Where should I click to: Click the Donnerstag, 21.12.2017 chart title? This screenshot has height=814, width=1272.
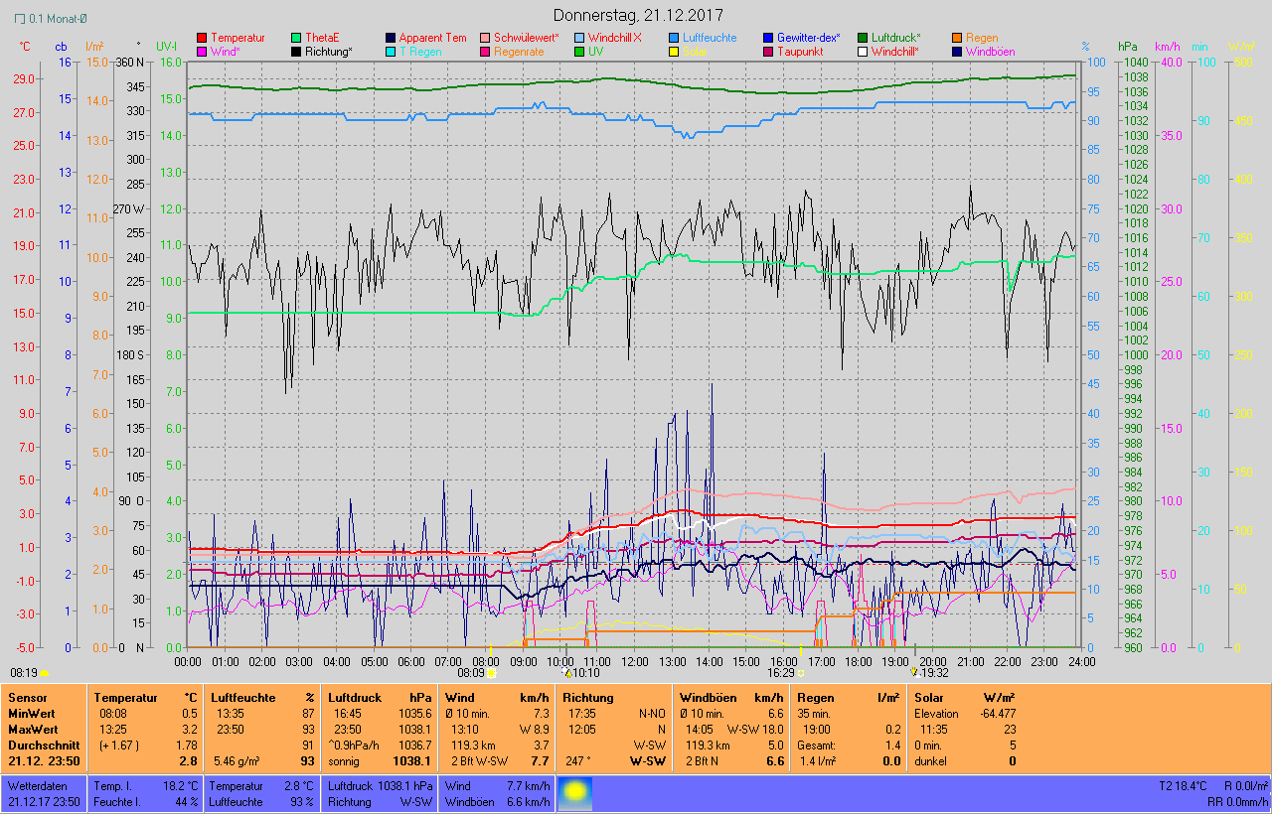point(638,15)
